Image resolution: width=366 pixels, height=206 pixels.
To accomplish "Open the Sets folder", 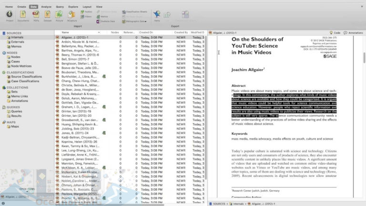I will coord(14,92).
